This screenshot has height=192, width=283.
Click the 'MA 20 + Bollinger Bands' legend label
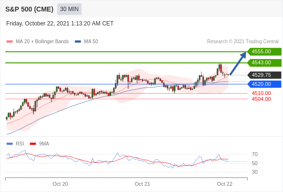42,42
